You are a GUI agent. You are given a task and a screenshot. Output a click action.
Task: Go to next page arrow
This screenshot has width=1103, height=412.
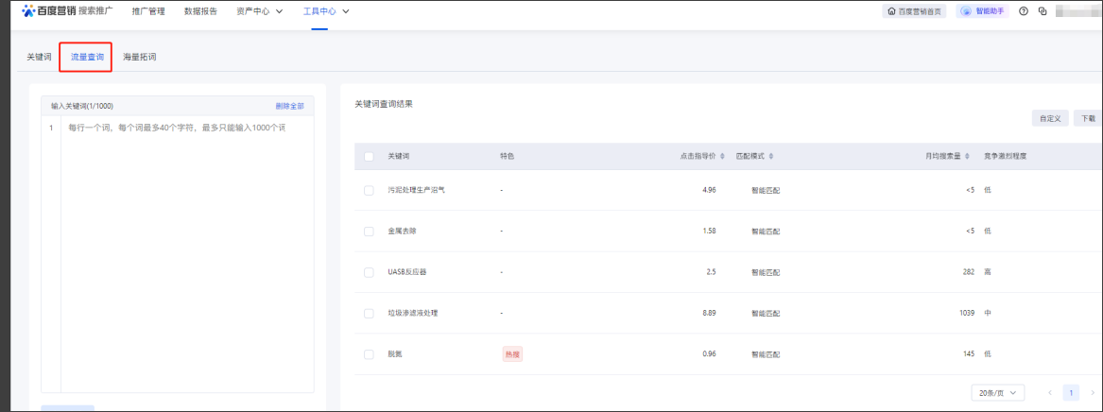1092,392
